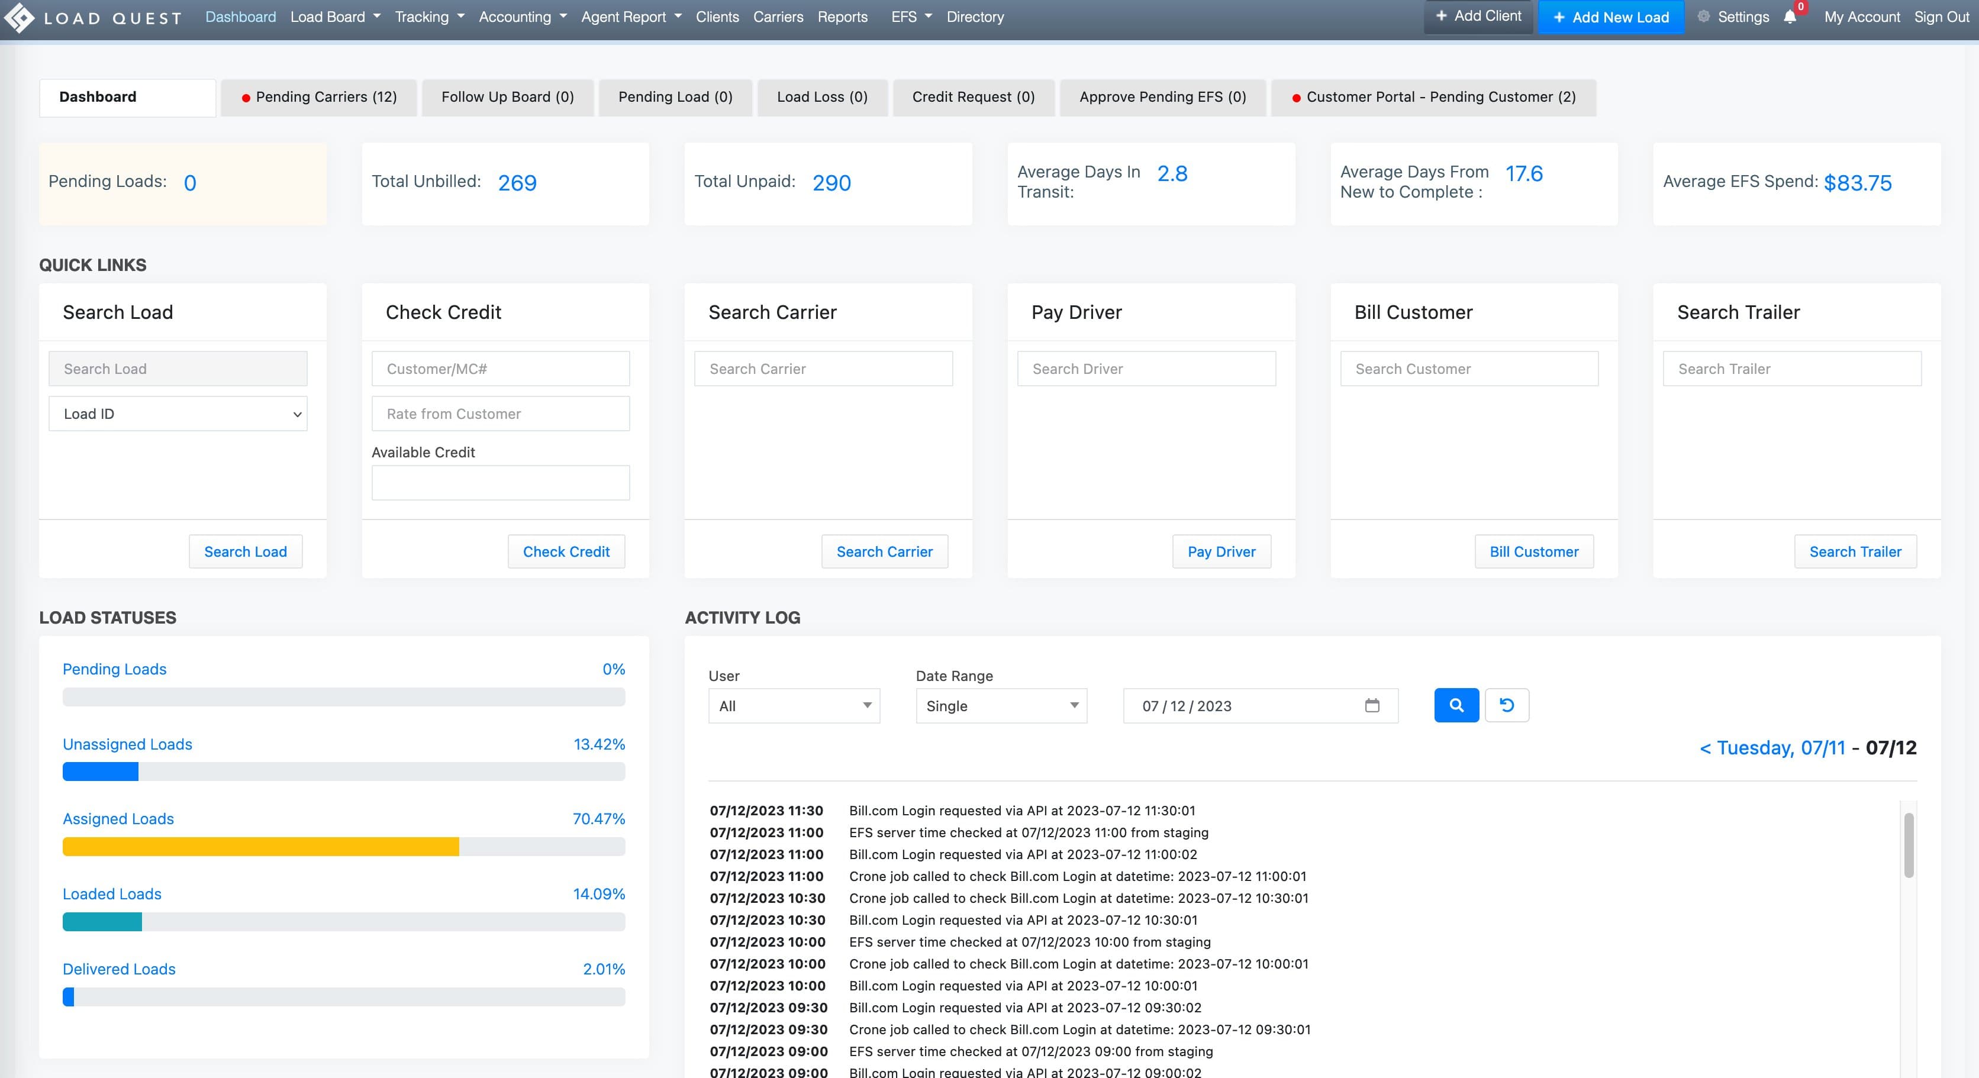The height and width of the screenshot is (1078, 1979).
Task: Click the Check Credit button
Action: tap(566, 551)
